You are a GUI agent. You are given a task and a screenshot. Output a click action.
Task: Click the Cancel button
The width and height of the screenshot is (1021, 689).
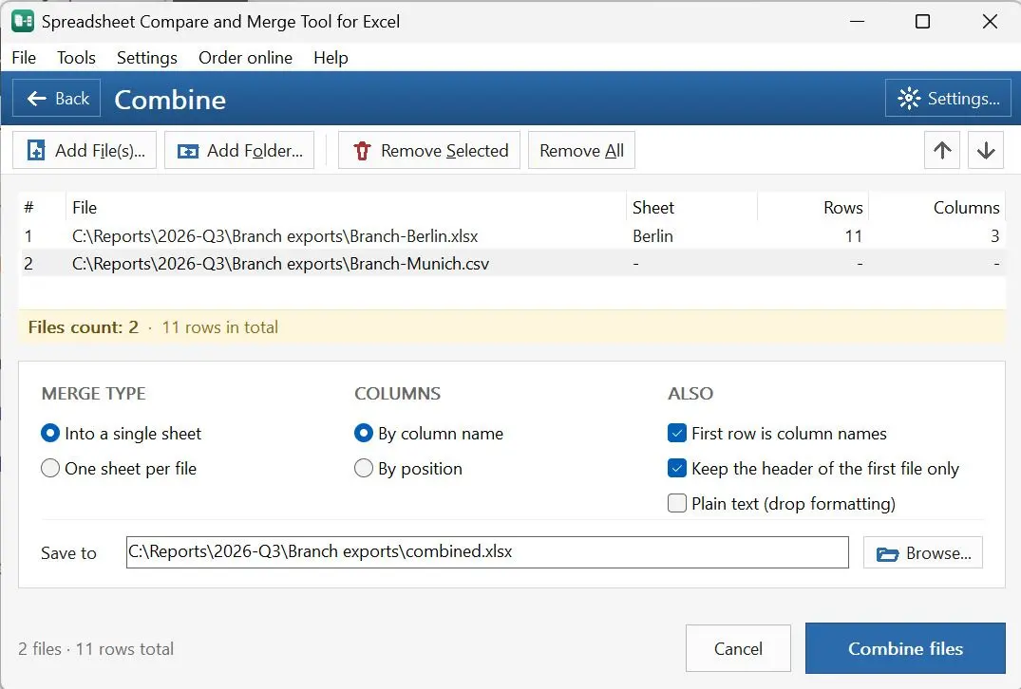738,648
